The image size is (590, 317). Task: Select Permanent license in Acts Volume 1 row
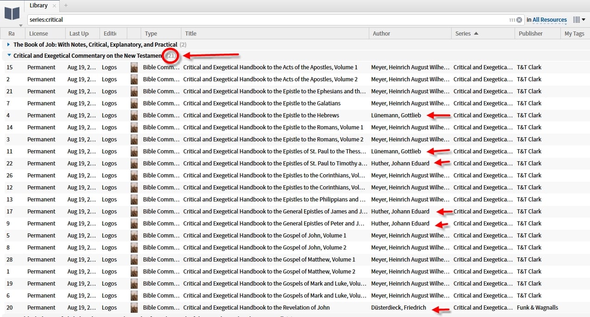(41, 67)
